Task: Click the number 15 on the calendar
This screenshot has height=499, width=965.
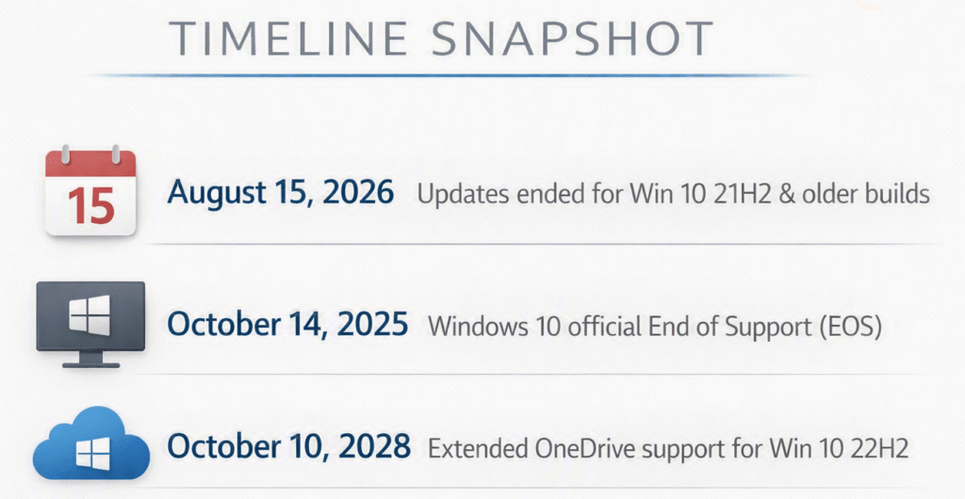Action: click(90, 205)
